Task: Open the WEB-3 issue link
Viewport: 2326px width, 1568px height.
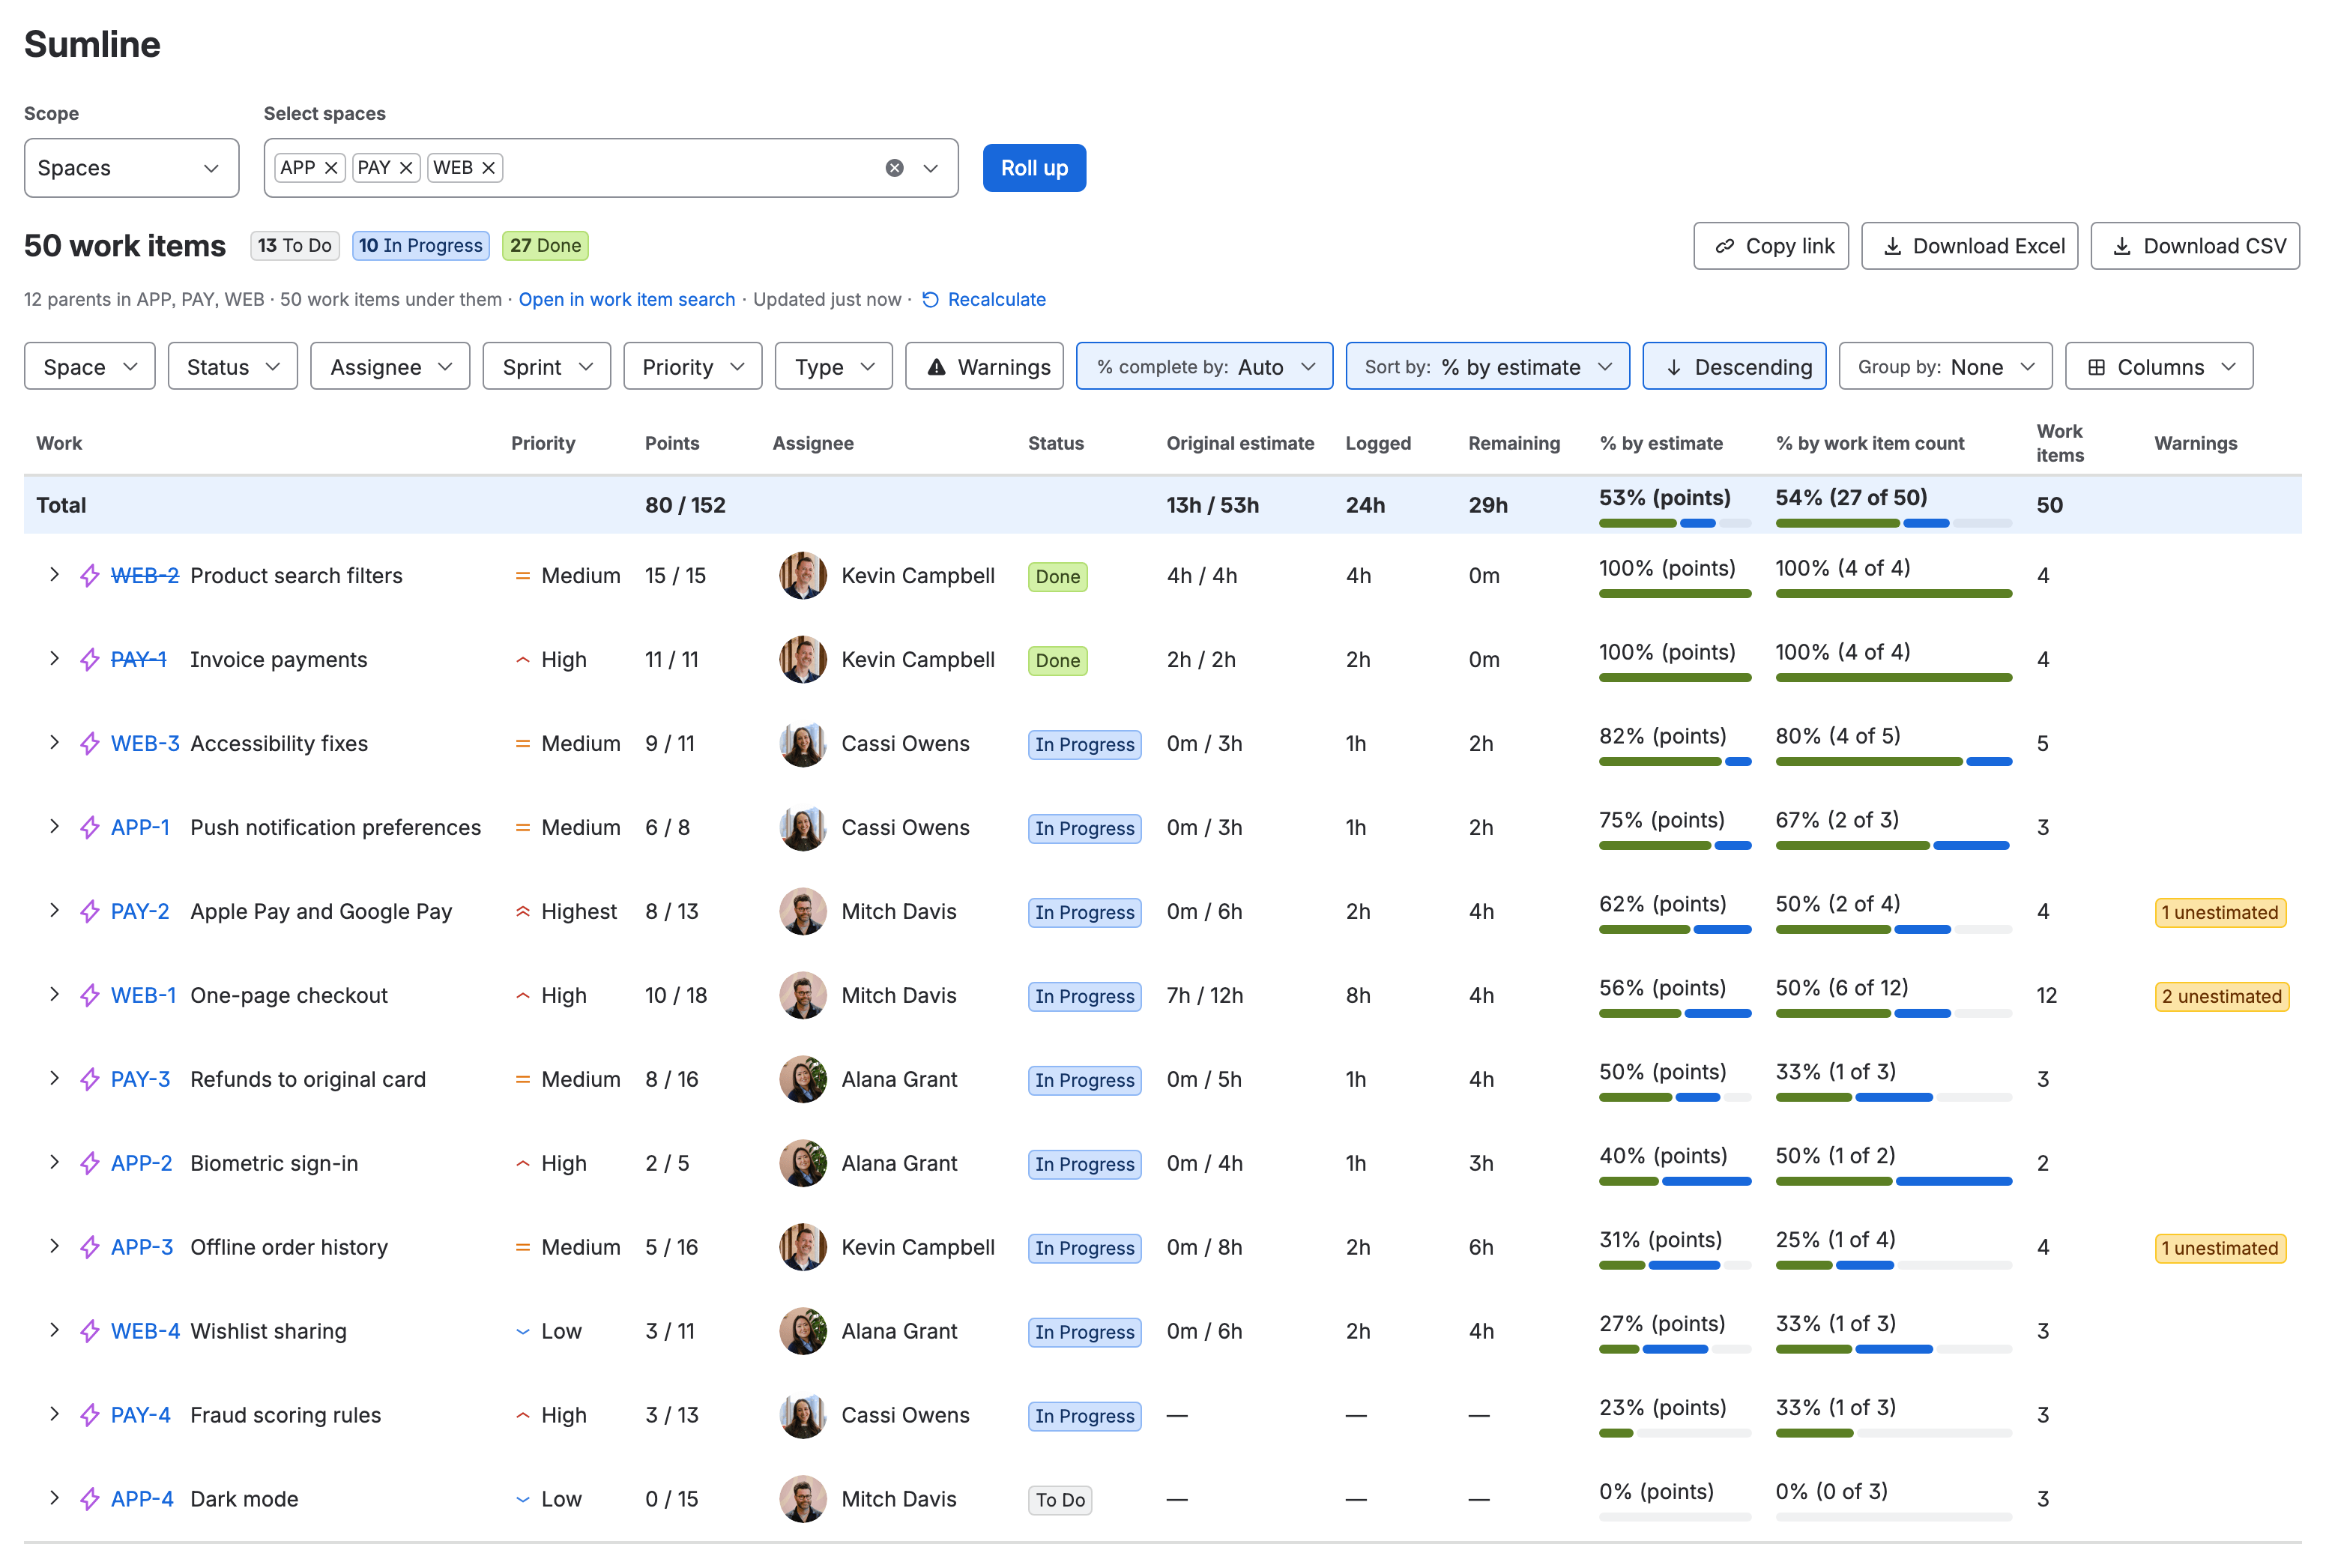Action: coord(145,744)
